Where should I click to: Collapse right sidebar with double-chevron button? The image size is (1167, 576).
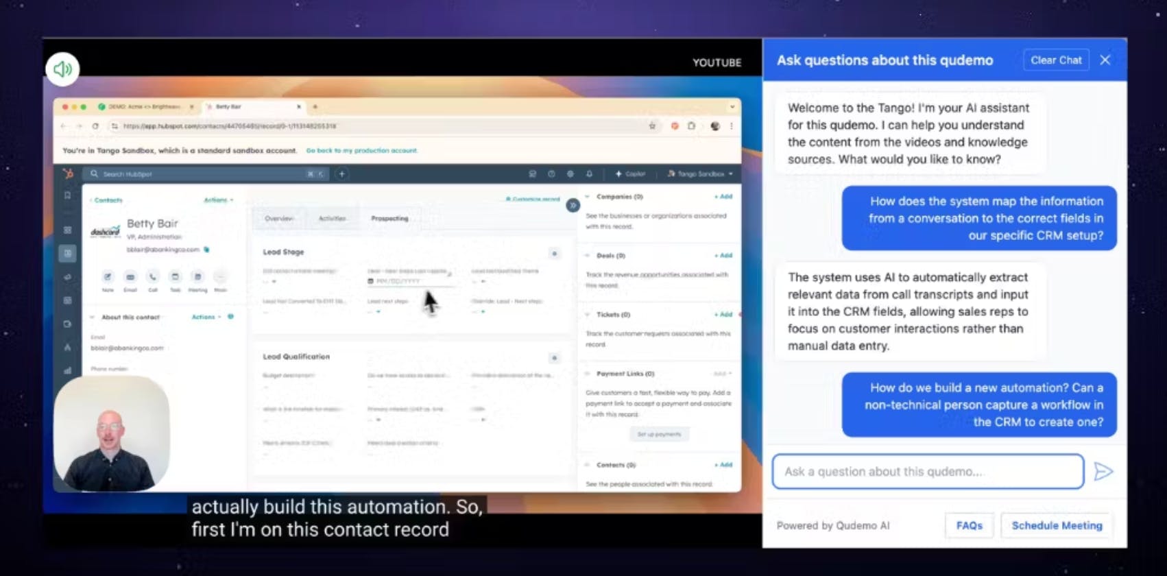(x=573, y=205)
